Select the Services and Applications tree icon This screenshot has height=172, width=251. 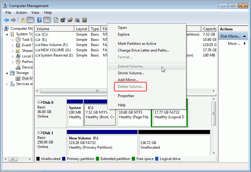click(x=12, y=84)
